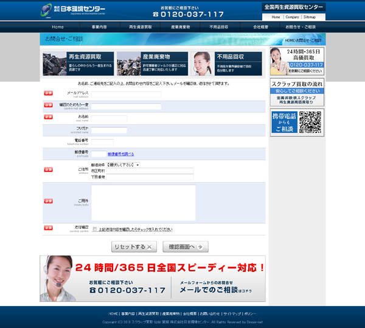The image size is (365, 328).
Task: Focus the フリガナ input field
Action: [x=109, y=130]
